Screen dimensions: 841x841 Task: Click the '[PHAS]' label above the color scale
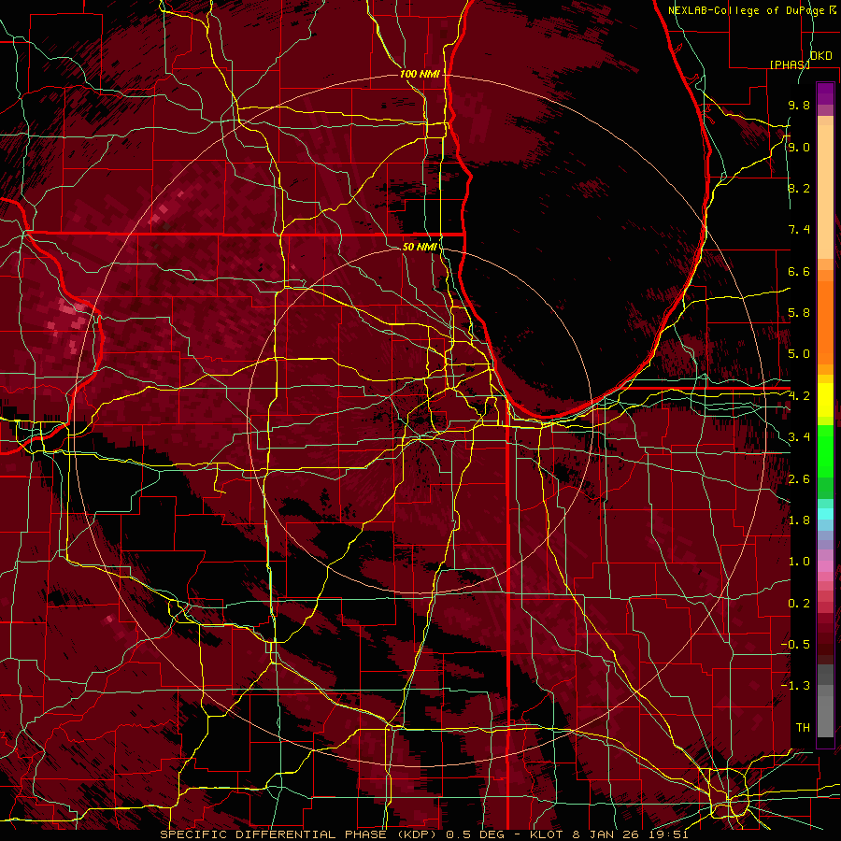790,64
